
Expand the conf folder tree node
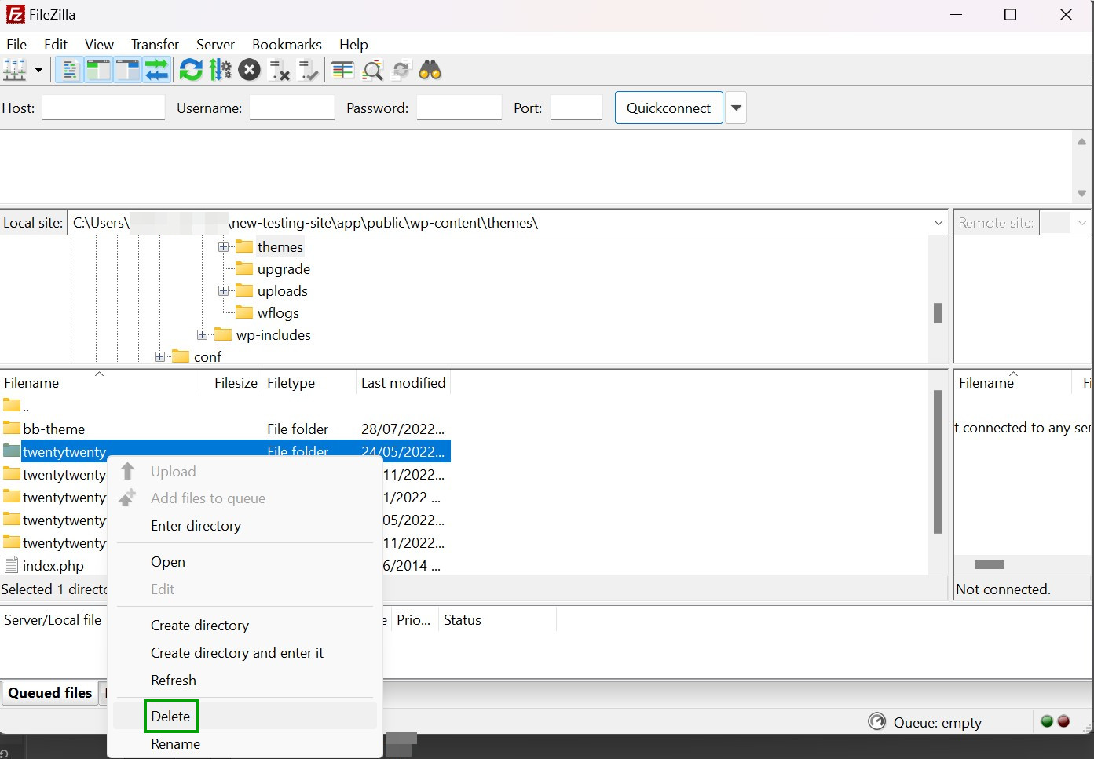pos(160,356)
